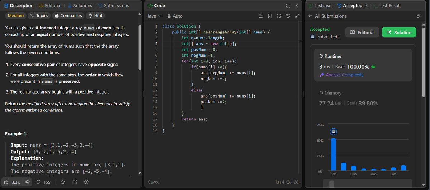This screenshot has width=430, height=190.
Task: Click the lock icon beside Auto
Action: (x=169, y=16)
